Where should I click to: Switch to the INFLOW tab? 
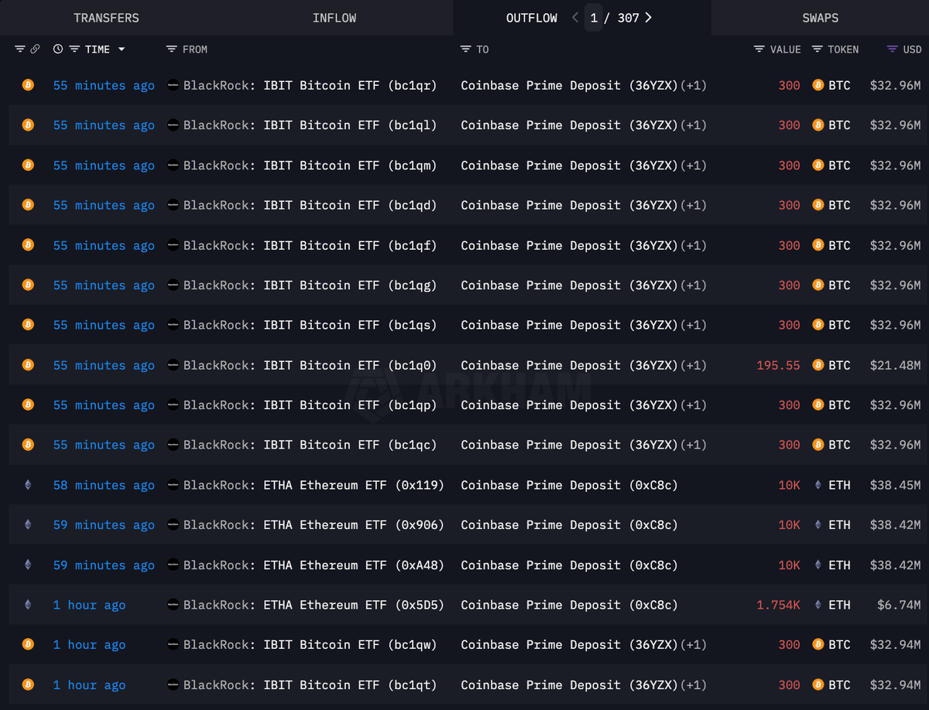tap(334, 18)
